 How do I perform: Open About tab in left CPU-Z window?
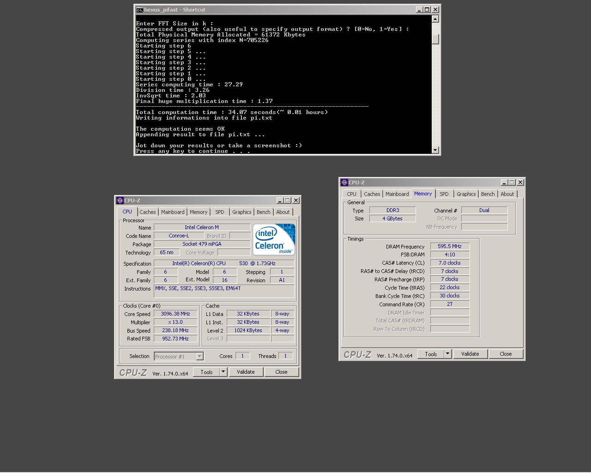(283, 212)
